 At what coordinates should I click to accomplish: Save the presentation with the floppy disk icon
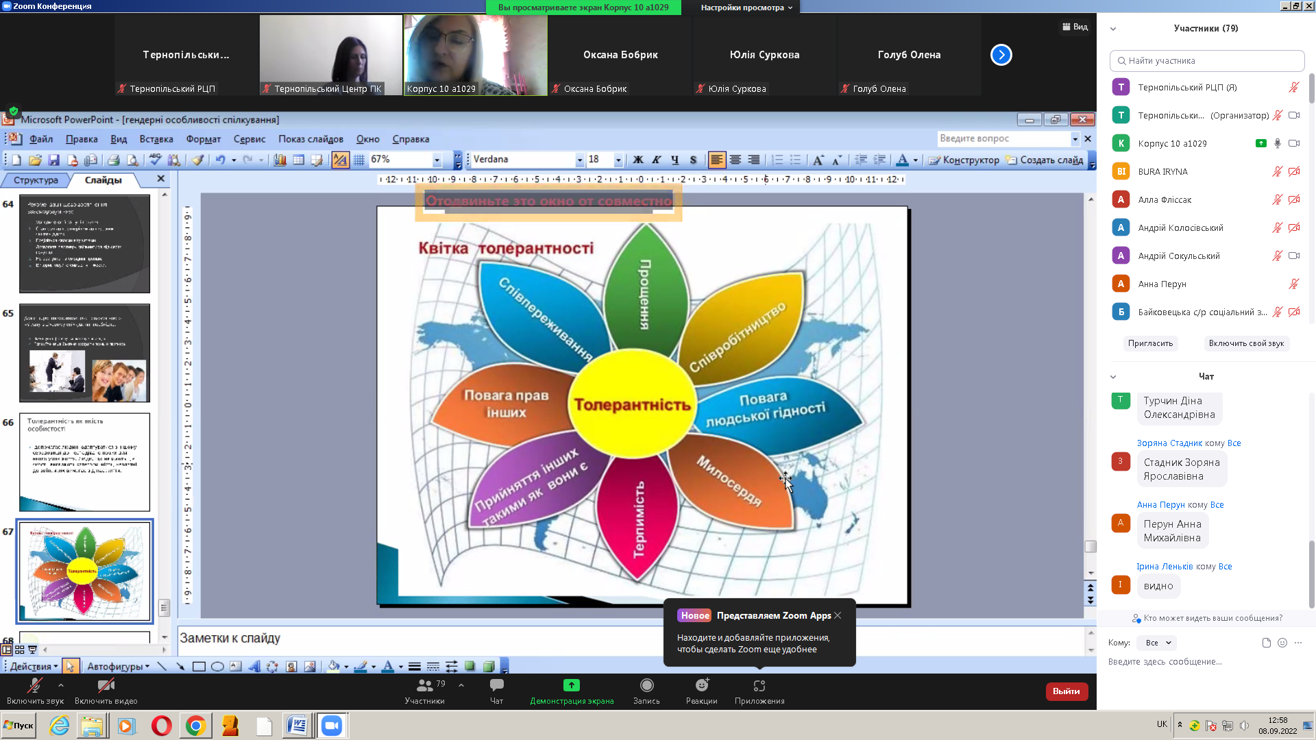pos(53,160)
